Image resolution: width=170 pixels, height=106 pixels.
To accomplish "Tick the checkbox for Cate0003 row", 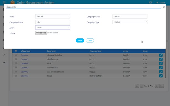I will point(16,67).
